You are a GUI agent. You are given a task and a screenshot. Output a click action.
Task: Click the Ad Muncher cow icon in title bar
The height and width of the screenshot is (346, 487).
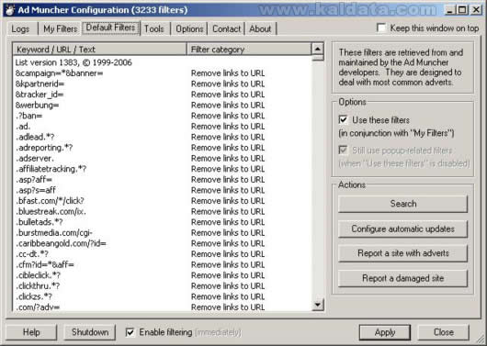click(x=10, y=10)
